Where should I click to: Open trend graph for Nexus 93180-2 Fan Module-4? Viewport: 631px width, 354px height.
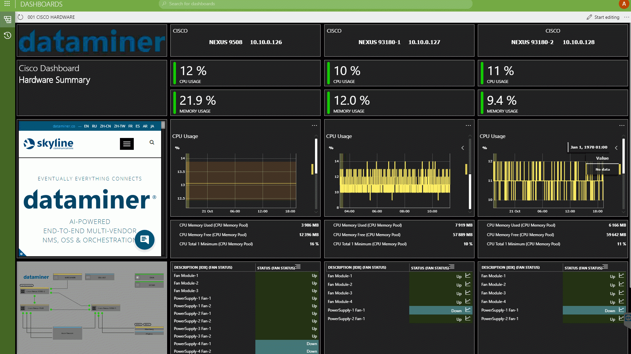click(621, 301)
